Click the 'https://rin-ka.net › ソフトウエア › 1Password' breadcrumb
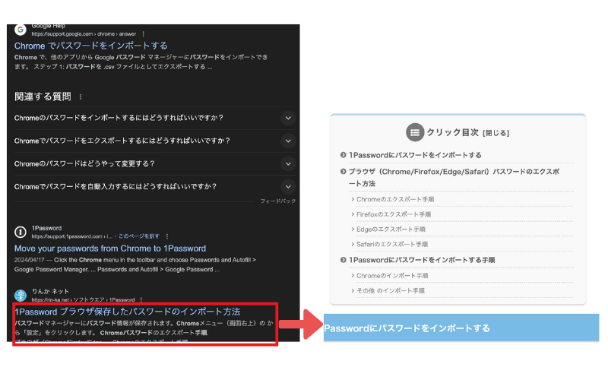 coord(83,299)
